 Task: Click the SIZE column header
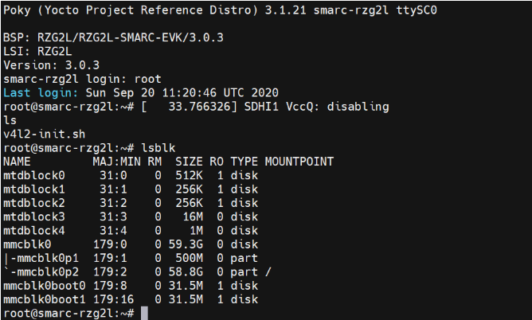click(x=189, y=162)
